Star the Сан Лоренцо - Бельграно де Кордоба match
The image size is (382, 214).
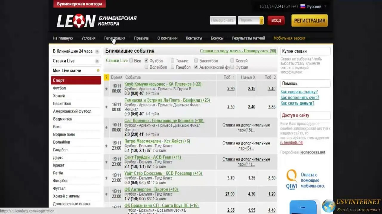pyautogui.click(x=106, y=128)
